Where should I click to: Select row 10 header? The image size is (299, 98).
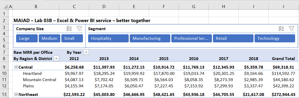pyautogui.click(x=4, y=73)
